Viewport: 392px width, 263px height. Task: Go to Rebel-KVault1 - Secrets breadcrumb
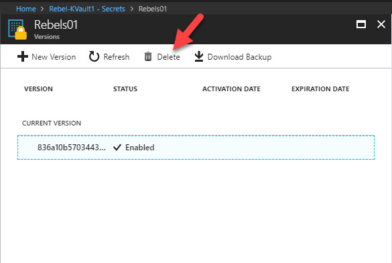87,9
